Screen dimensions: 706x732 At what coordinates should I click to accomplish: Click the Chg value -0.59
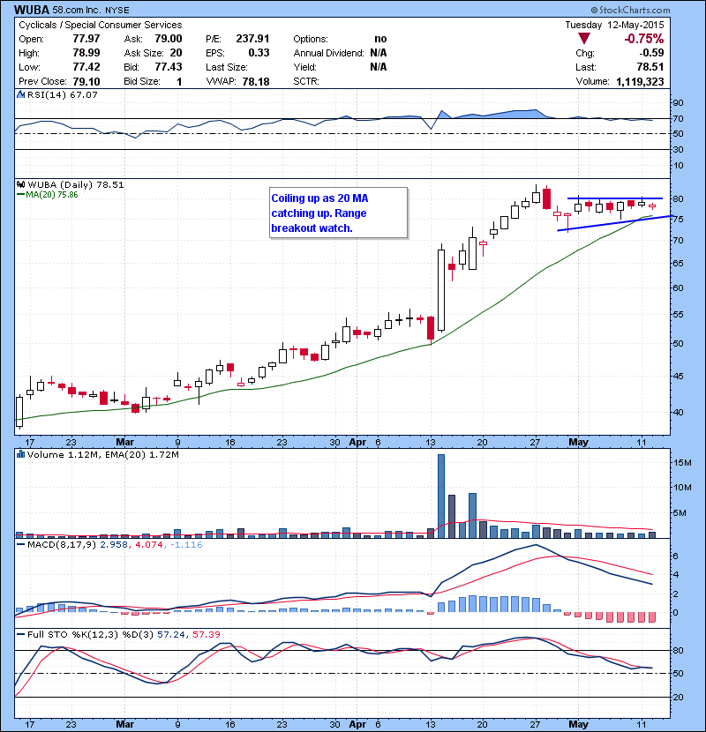pos(652,53)
